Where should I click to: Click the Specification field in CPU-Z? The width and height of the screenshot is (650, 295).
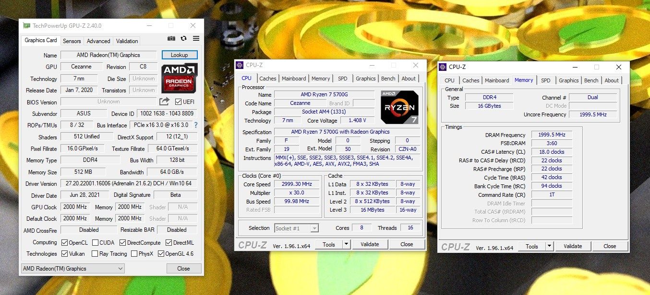347,132
